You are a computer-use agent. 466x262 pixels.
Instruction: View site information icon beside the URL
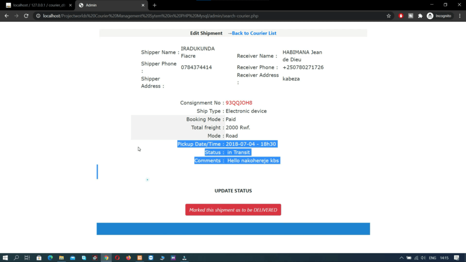pos(38,16)
